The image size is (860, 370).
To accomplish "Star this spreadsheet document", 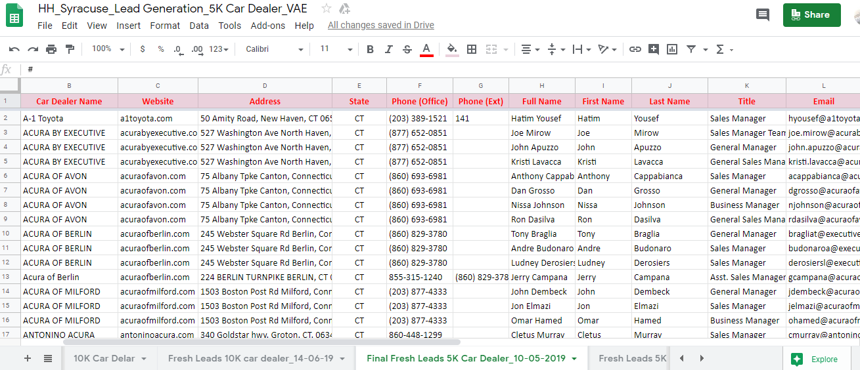I will coord(327,9).
